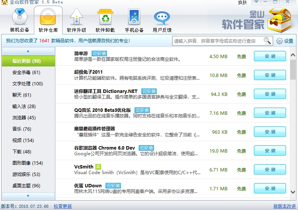Screen dimensions: 298x210
Task: Select 聊天 (61) category
Action: [x=28, y=95]
